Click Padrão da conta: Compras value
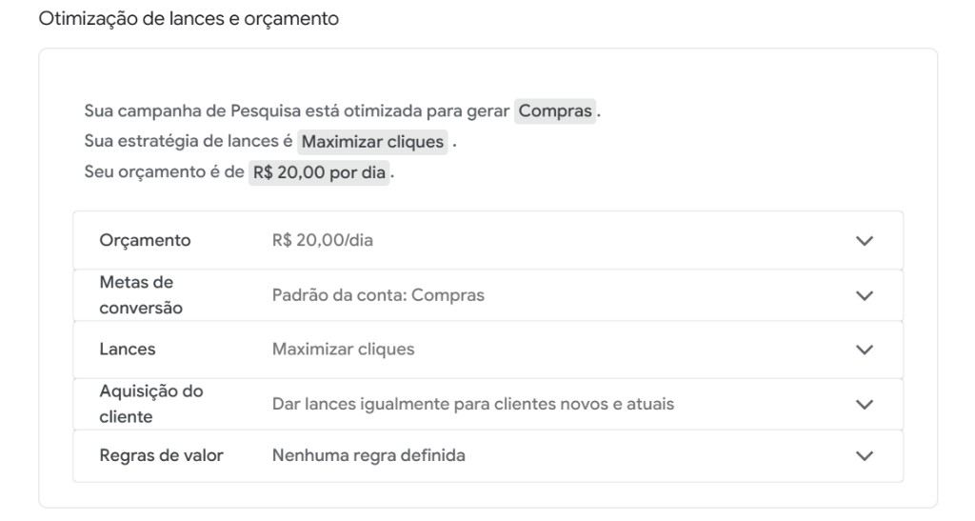 378,294
